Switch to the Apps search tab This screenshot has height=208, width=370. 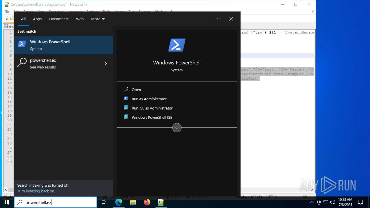(37, 19)
